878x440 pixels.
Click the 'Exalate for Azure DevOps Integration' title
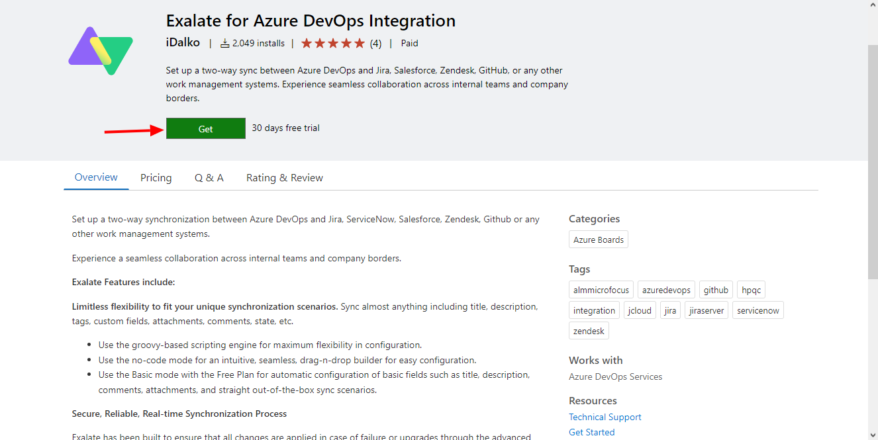pos(311,21)
